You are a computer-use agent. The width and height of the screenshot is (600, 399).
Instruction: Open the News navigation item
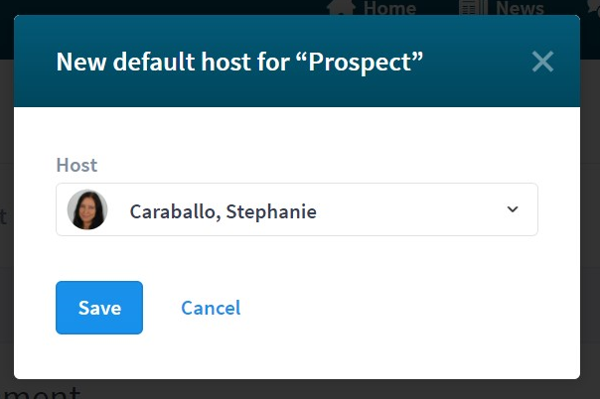520,8
